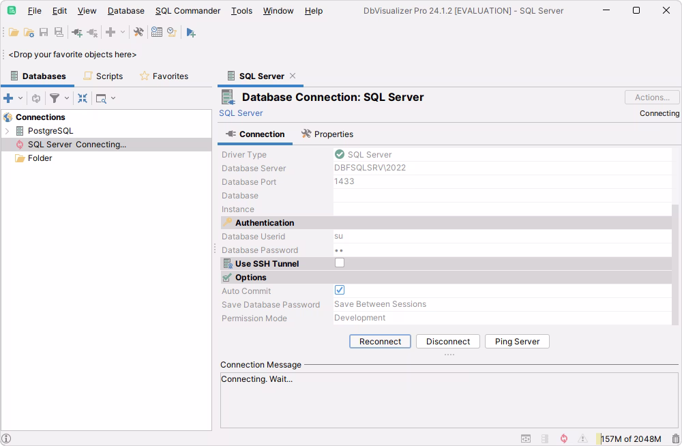Open the Driver Type SQL Server dropdown

[503, 155]
